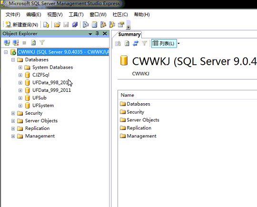Image resolution: width=257 pixels, height=207 pixels.
Task: Click Databases folder in Summary list
Action: coord(138,104)
